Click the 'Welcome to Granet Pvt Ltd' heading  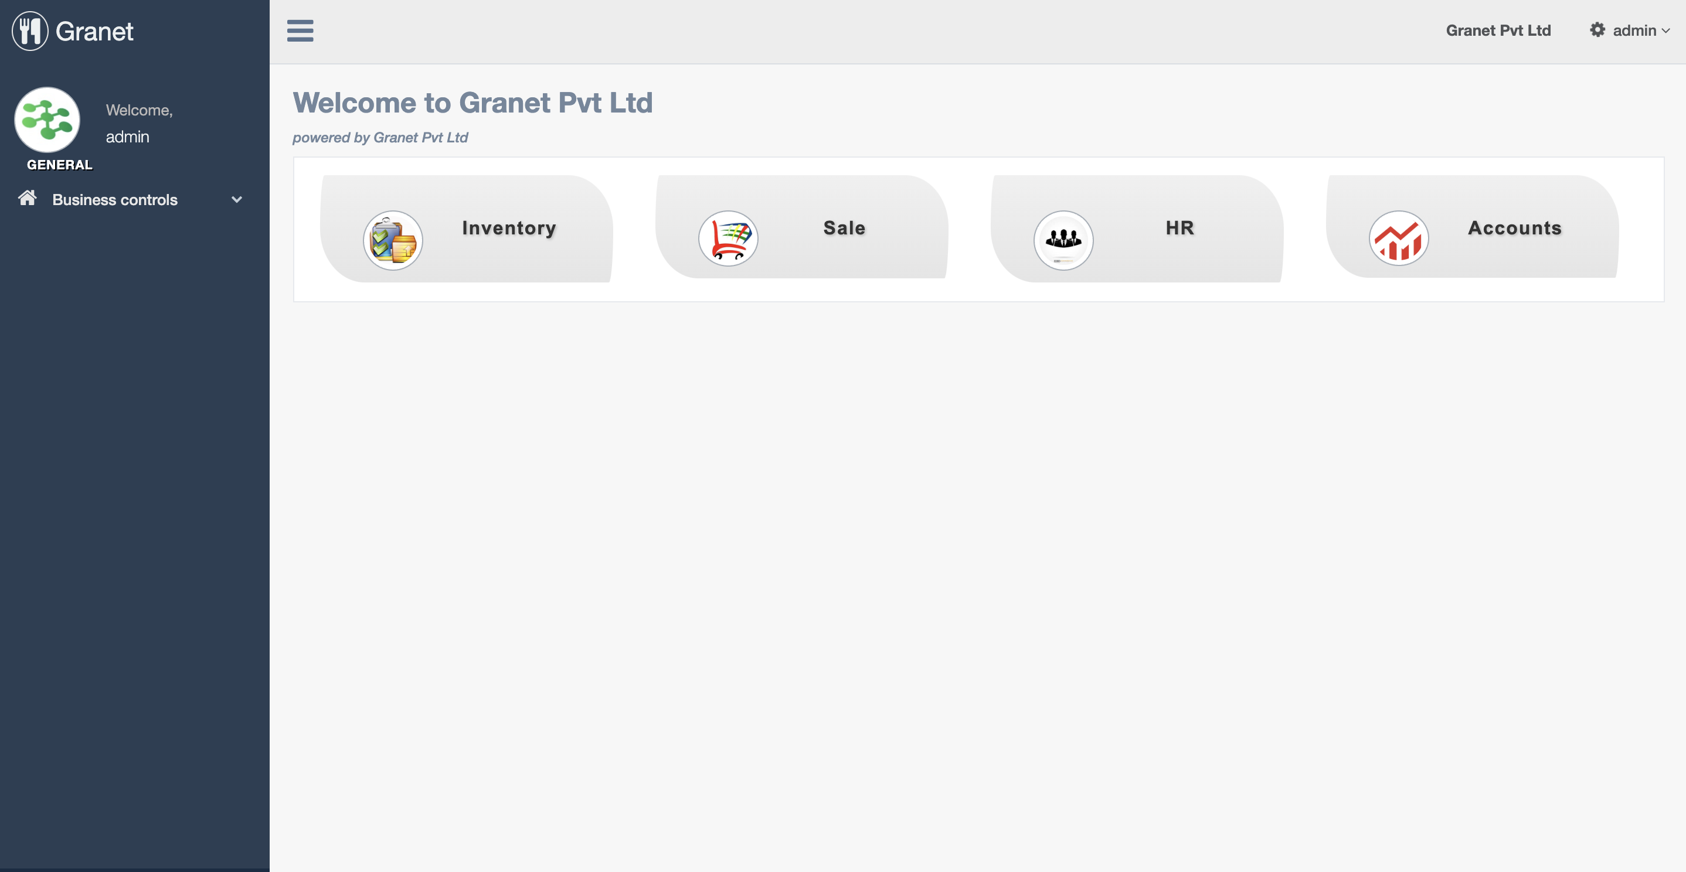tap(473, 103)
